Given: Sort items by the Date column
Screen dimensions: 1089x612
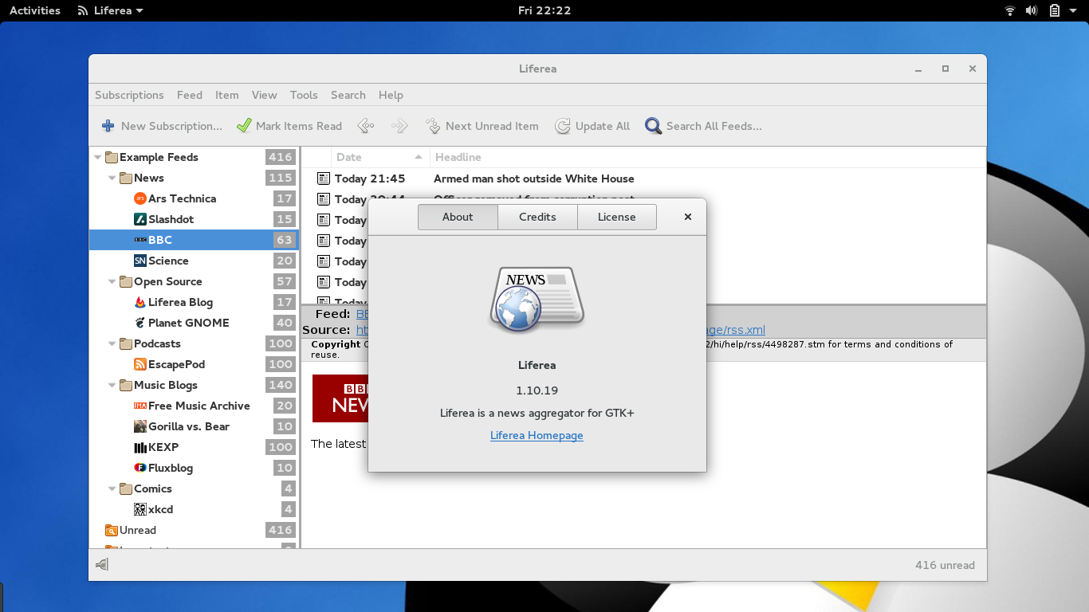Looking at the screenshot, I should [x=380, y=157].
